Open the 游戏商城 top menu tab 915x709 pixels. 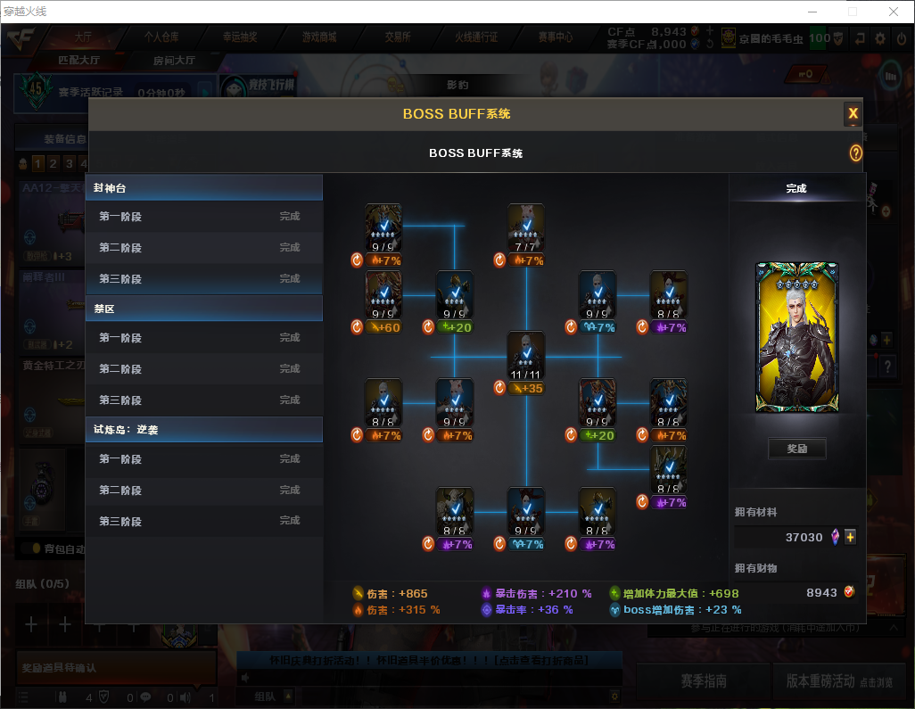click(319, 37)
